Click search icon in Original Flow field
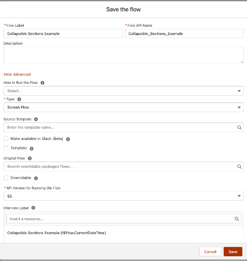 click(x=239, y=167)
